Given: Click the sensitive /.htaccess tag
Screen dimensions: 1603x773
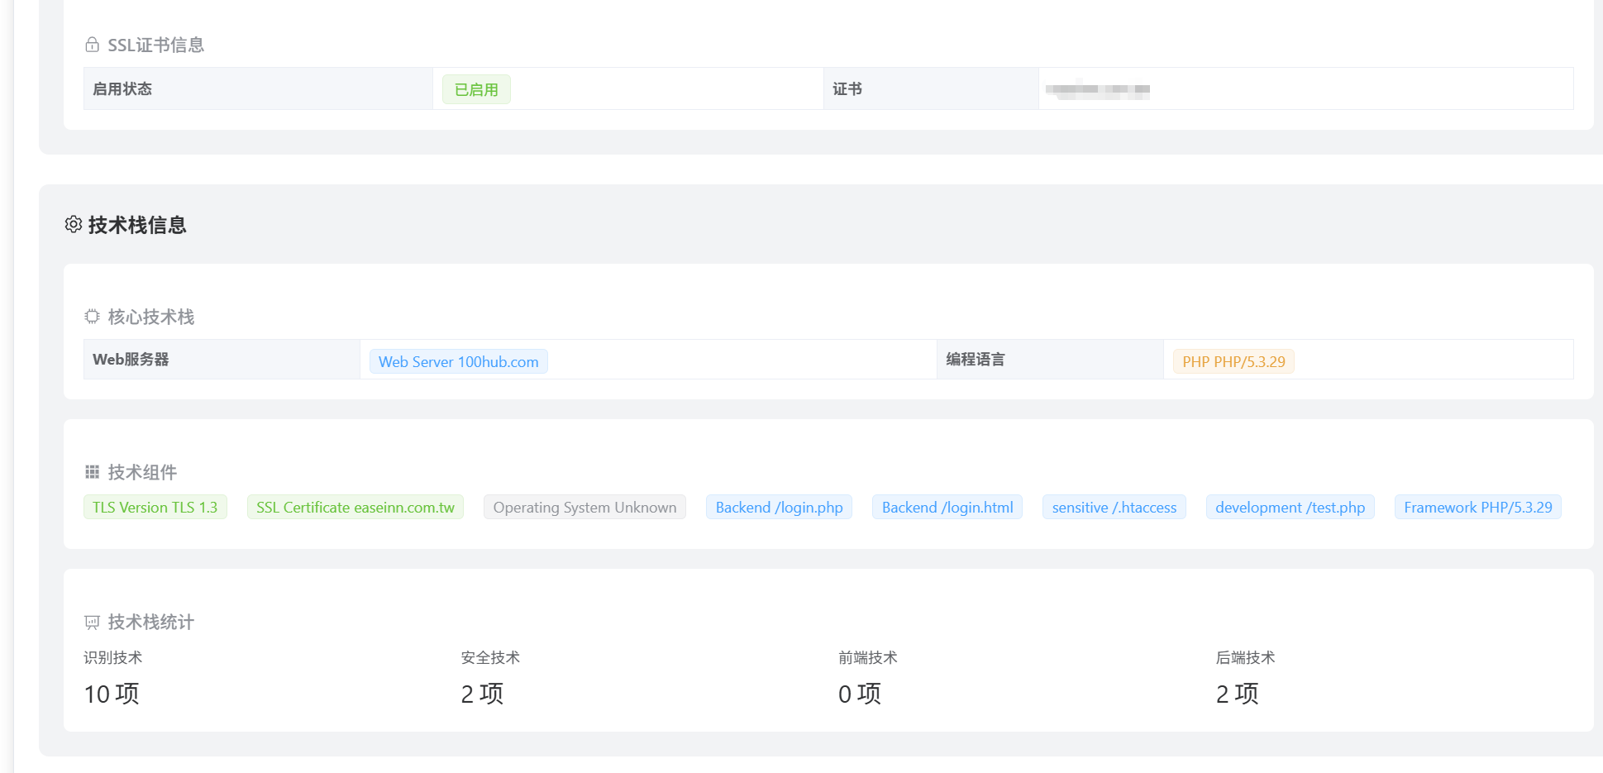Looking at the screenshot, I should point(1114,508).
